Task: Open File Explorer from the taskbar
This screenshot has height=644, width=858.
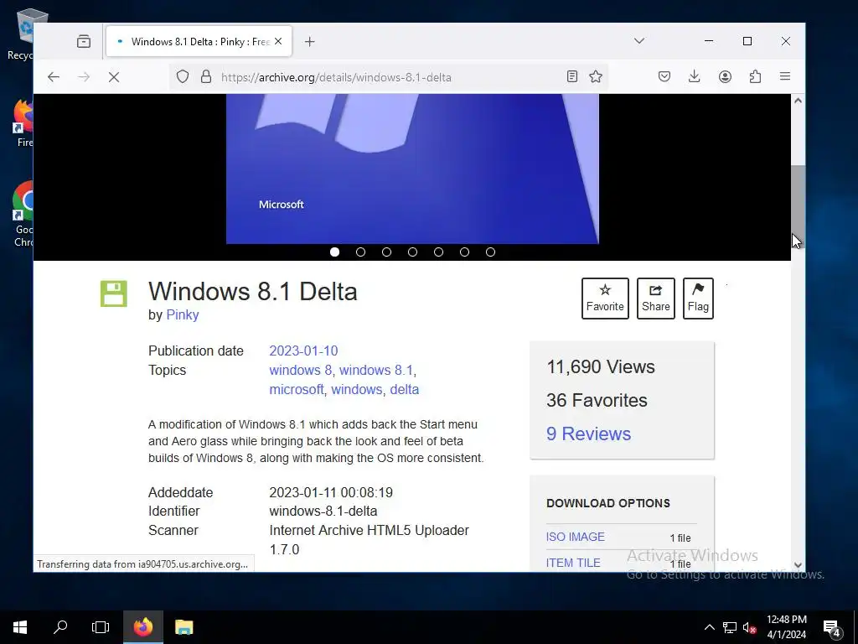Action: coord(183,627)
